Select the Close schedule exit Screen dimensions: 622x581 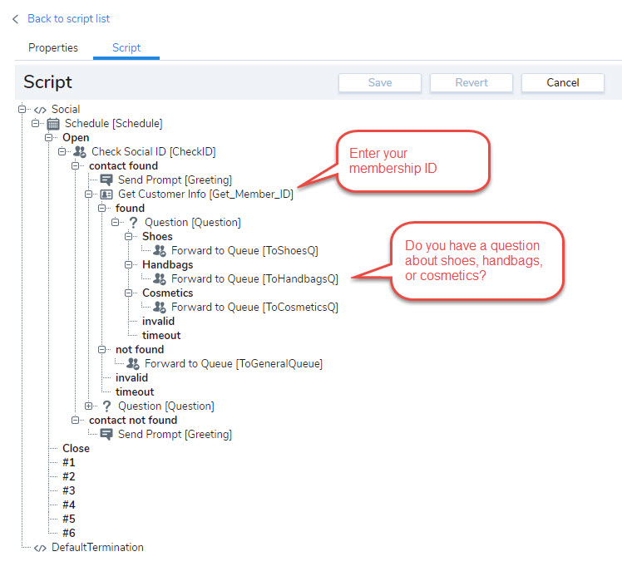coord(76,449)
